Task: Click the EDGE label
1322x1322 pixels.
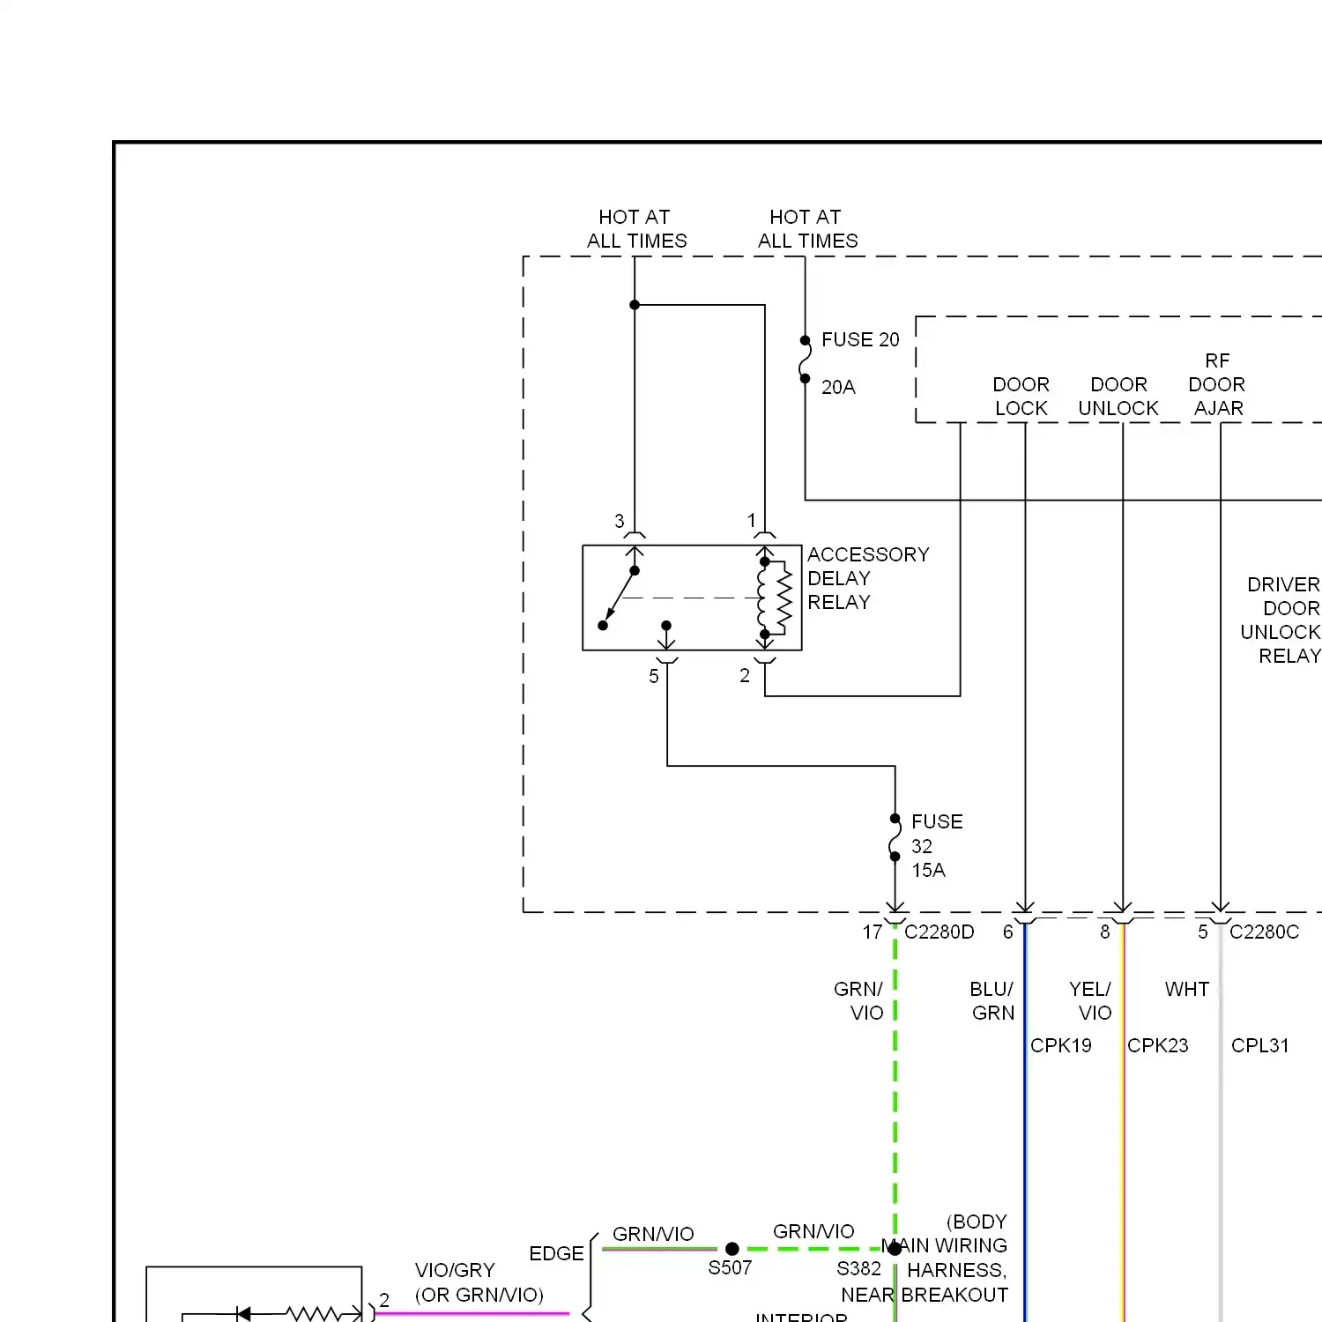Action: point(556,1253)
